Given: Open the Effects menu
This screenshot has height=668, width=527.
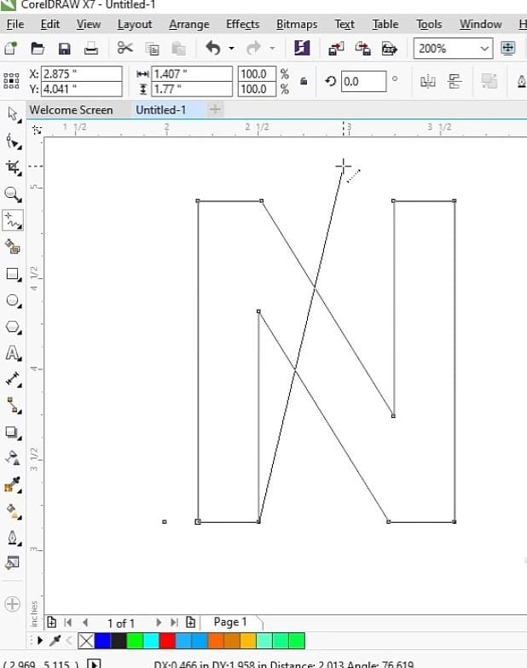Looking at the screenshot, I should [243, 24].
